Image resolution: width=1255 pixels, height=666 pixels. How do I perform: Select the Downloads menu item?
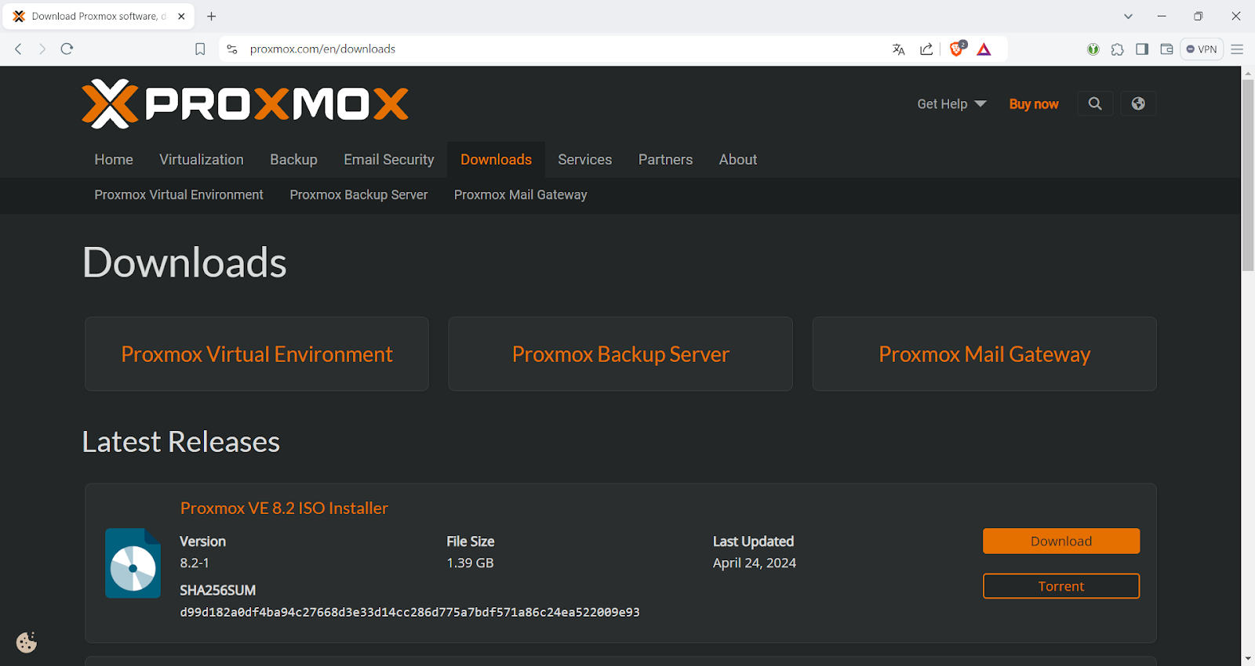(496, 160)
